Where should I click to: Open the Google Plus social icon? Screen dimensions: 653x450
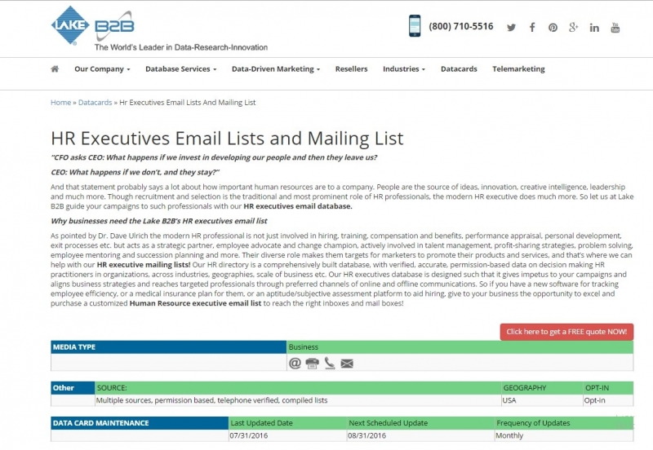tap(574, 28)
